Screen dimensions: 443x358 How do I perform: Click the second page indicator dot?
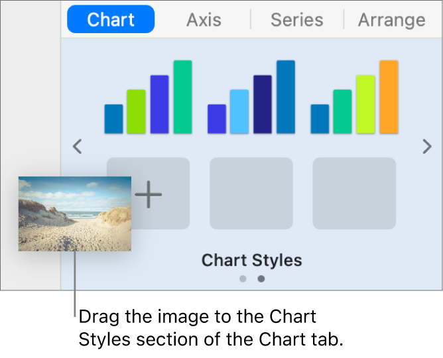coord(261,279)
